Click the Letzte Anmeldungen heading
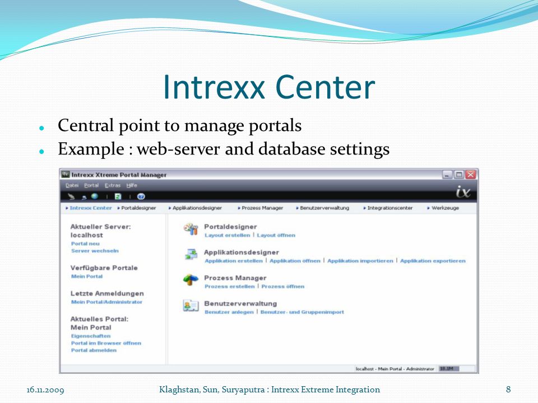Screen dimensions: 538x403 click(107, 294)
